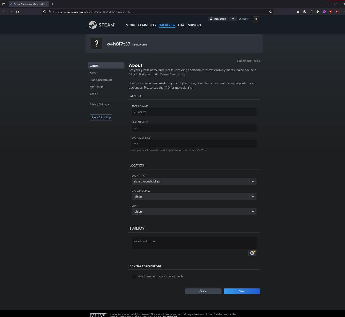345x317 pixels.
Task: Expand the City dropdown
Action: (x=194, y=212)
